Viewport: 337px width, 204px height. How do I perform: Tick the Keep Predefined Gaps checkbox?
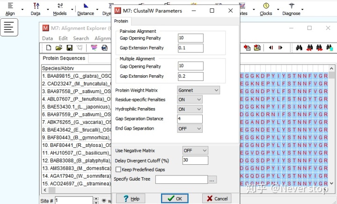tap(118, 169)
